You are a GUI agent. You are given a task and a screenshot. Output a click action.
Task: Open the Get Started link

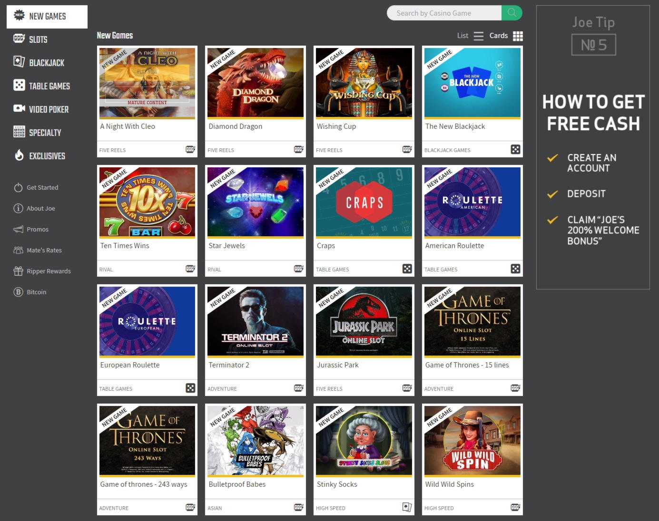click(42, 187)
